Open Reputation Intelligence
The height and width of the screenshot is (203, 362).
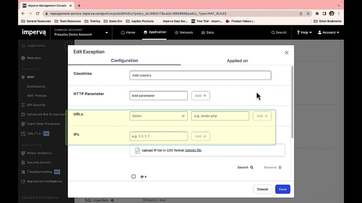(43, 181)
